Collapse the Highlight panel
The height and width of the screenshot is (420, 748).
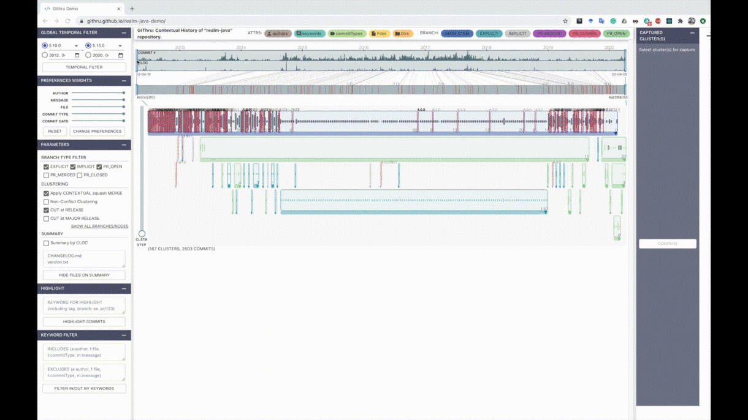click(x=124, y=288)
